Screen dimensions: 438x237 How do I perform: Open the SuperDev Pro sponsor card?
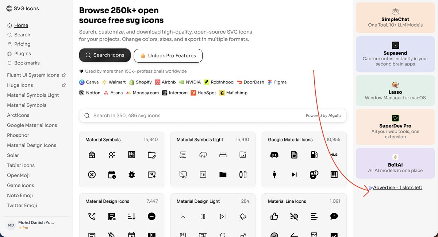click(395, 127)
